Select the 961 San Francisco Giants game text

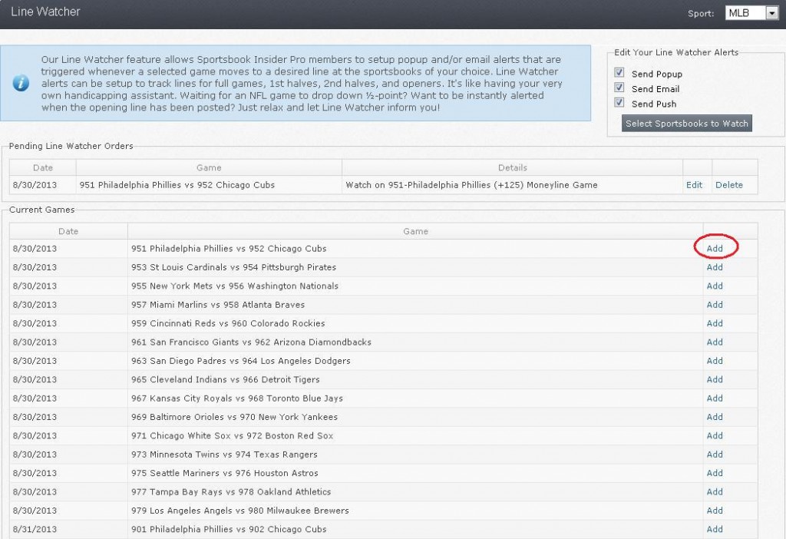click(x=251, y=342)
